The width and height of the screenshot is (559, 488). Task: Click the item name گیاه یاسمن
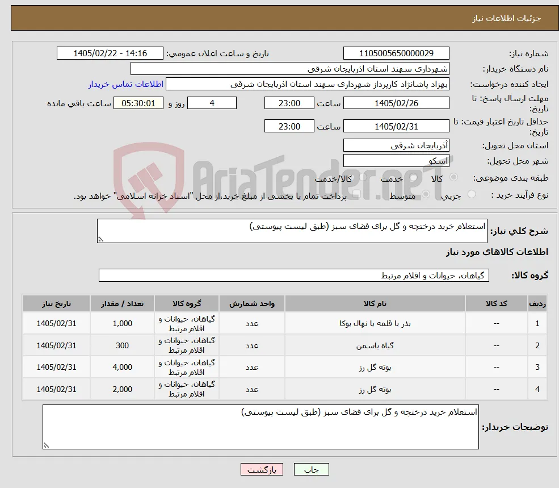pyautogui.click(x=375, y=345)
